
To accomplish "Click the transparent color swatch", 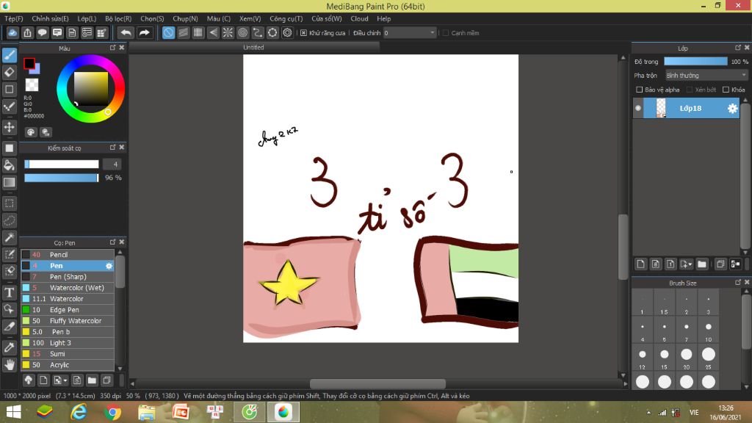I will pyautogui.click(x=32, y=85).
